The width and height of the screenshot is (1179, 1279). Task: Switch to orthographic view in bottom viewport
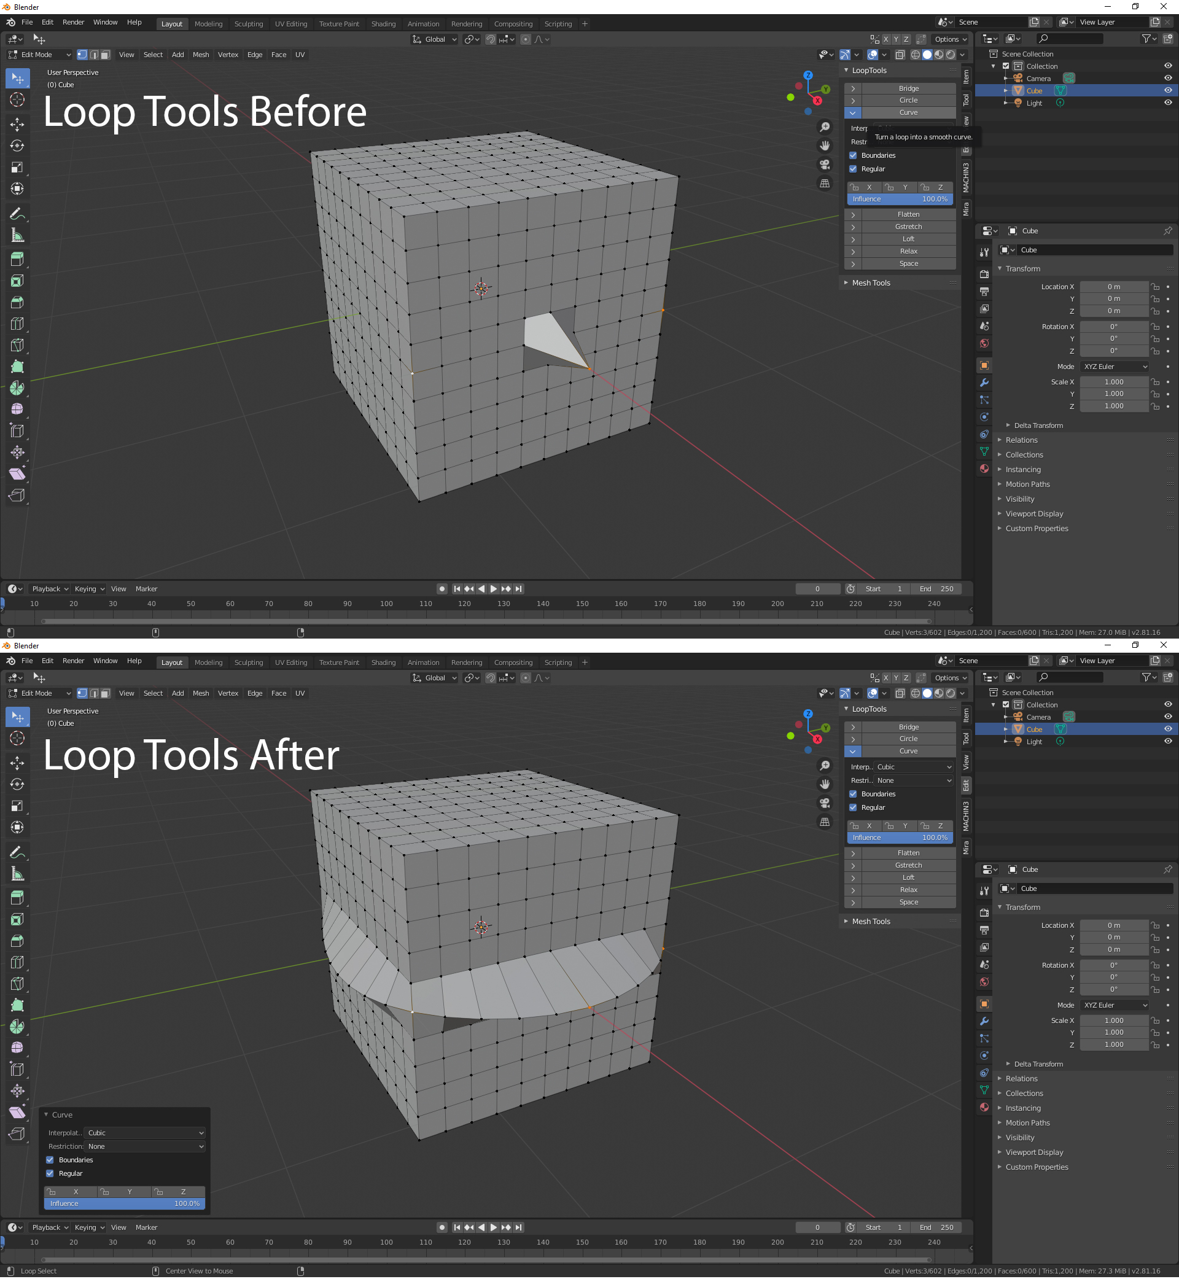[825, 822]
